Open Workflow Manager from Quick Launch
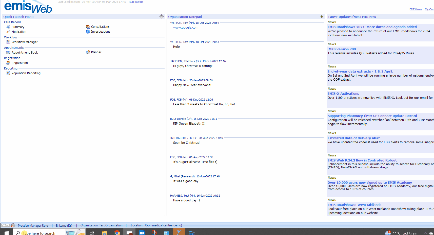Screen dimensions: 434x235 pyautogui.click(x=25, y=42)
